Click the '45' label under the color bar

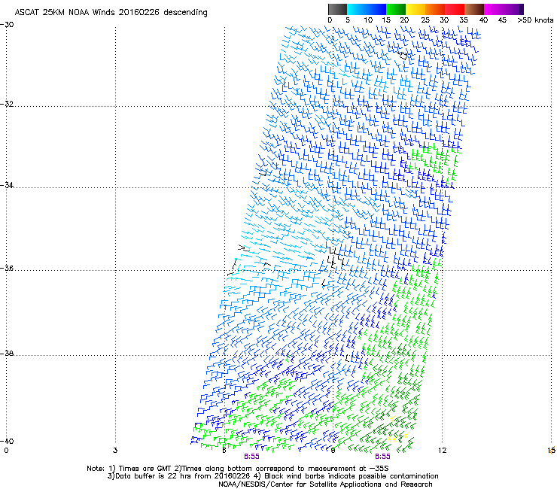click(502, 20)
